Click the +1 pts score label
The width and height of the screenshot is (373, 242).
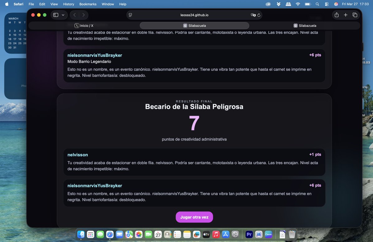[315, 155]
